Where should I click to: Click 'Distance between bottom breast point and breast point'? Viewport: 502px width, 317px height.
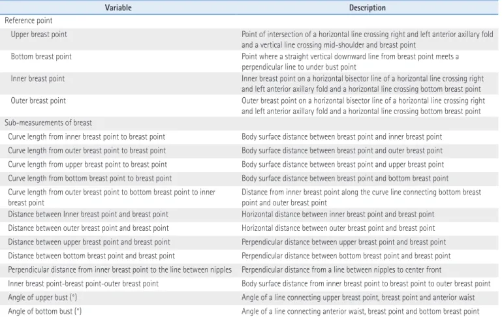[91, 256]
